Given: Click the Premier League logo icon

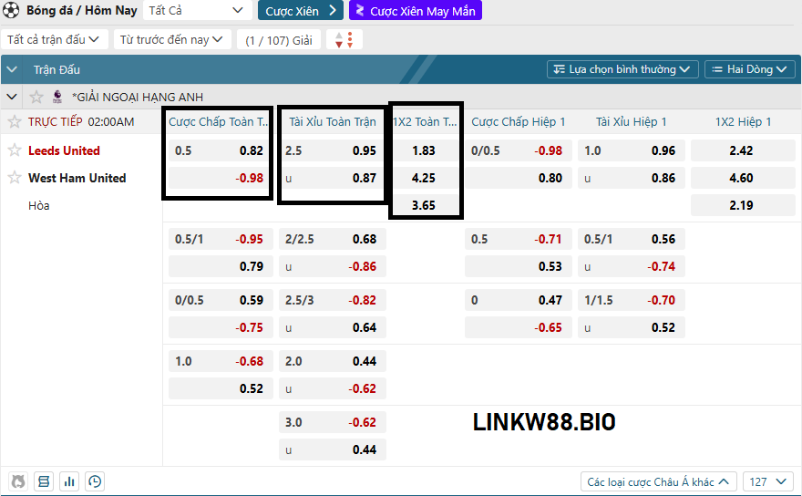Looking at the screenshot, I should [x=57, y=96].
